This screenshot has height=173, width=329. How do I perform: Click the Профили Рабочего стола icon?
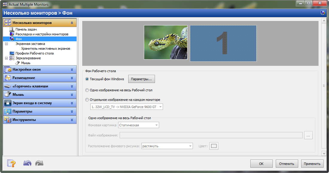12,53
